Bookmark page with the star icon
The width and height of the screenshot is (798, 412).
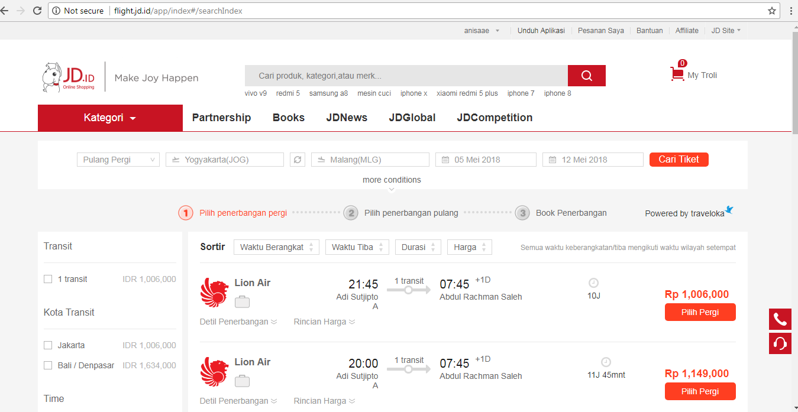[772, 11]
